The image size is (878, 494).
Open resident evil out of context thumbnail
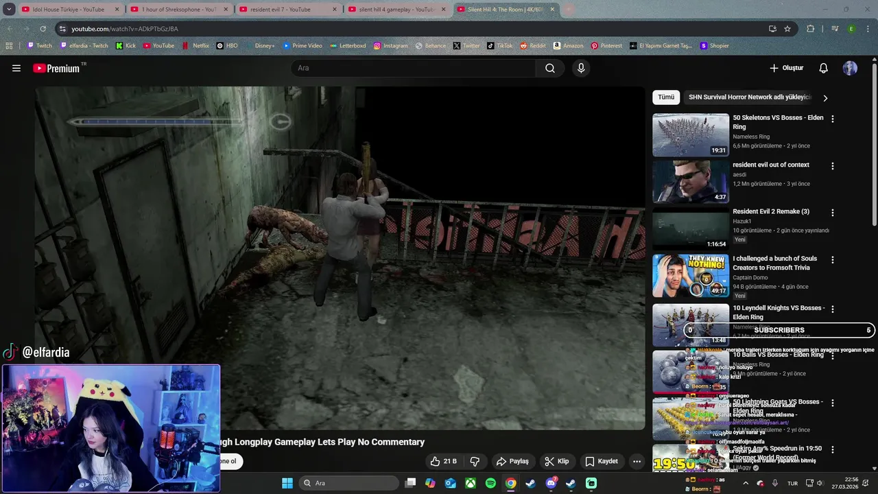[691, 182]
